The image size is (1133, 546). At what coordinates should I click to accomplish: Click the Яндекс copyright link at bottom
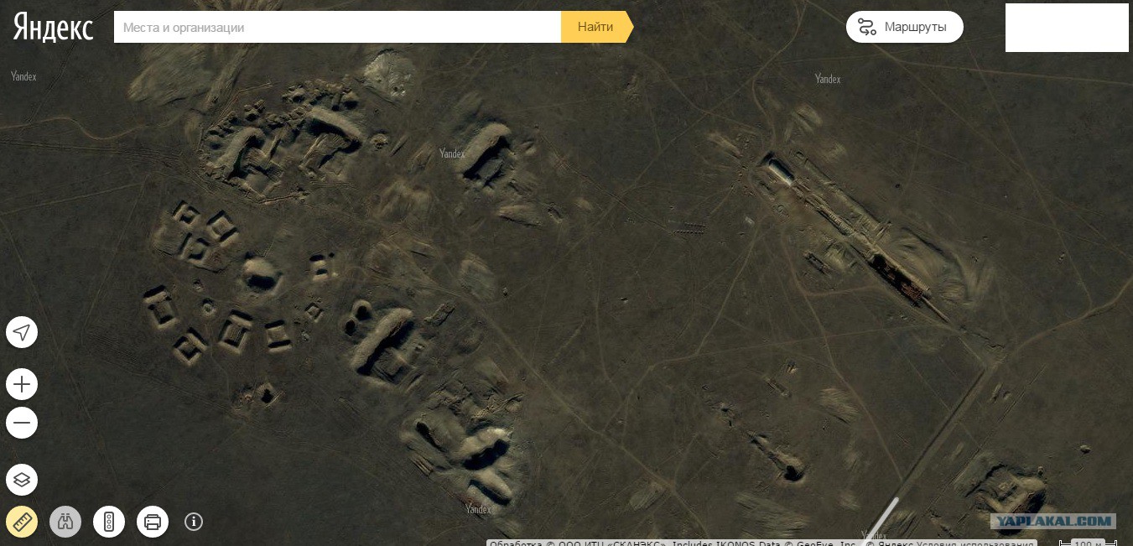pyautogui.click(x=890, y=543)
